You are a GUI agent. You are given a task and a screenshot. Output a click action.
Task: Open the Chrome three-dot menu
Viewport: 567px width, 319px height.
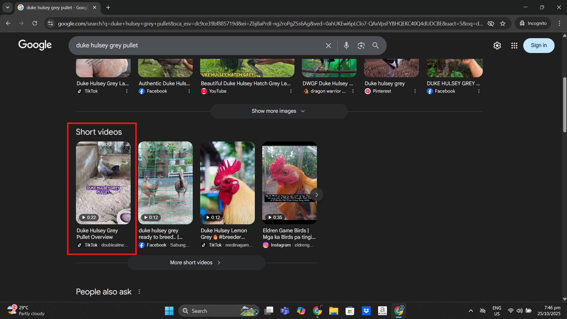click(x=559, y=23)
